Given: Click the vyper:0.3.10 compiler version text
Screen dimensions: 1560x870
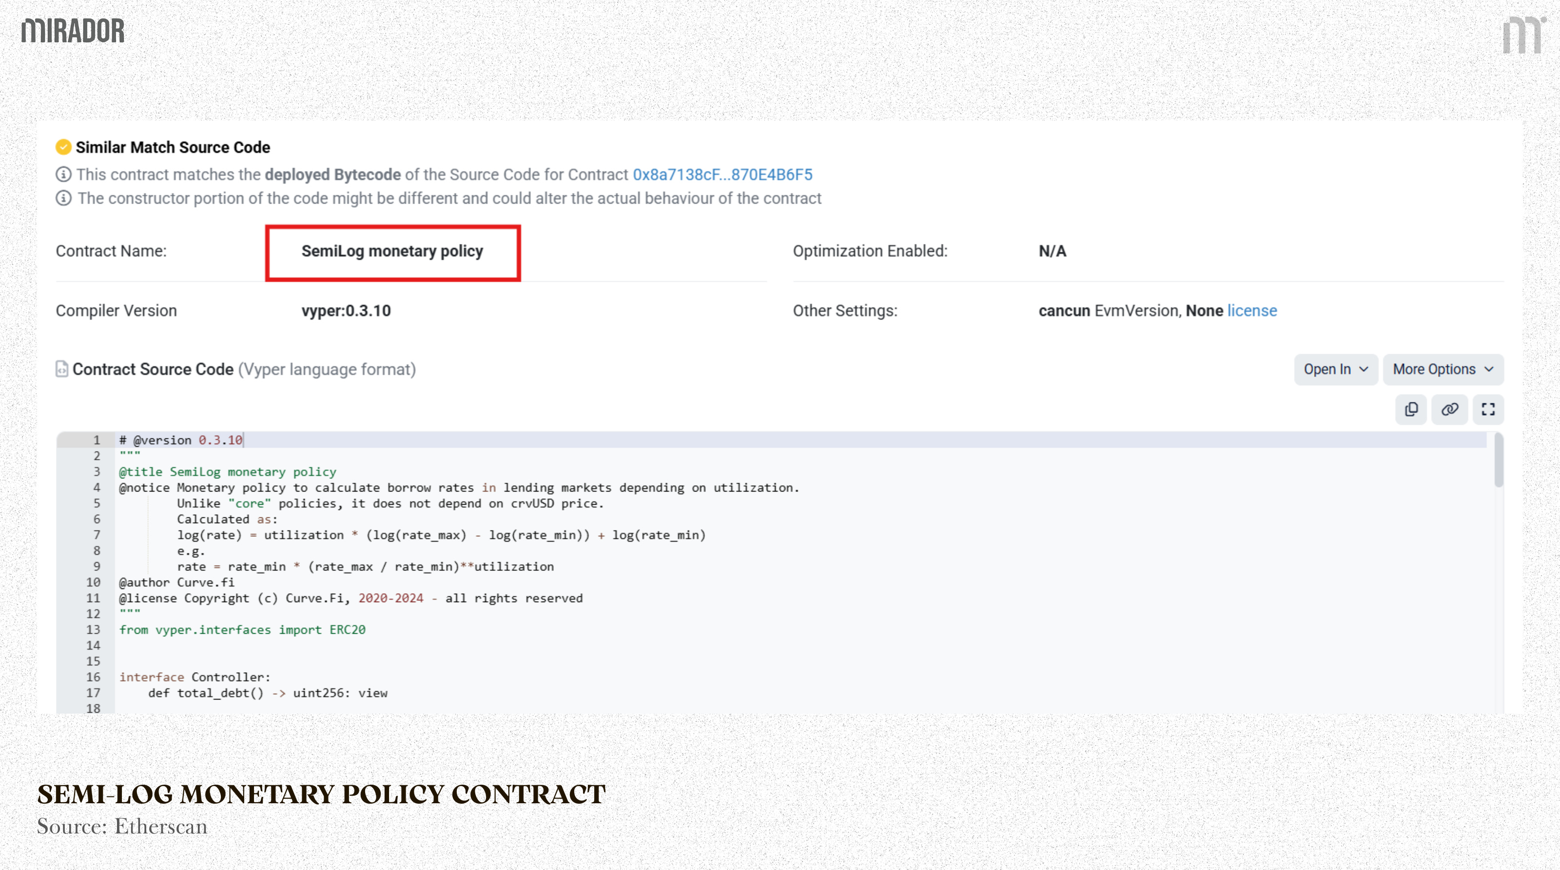Looking at the screenshot, I should click(347, 310).
